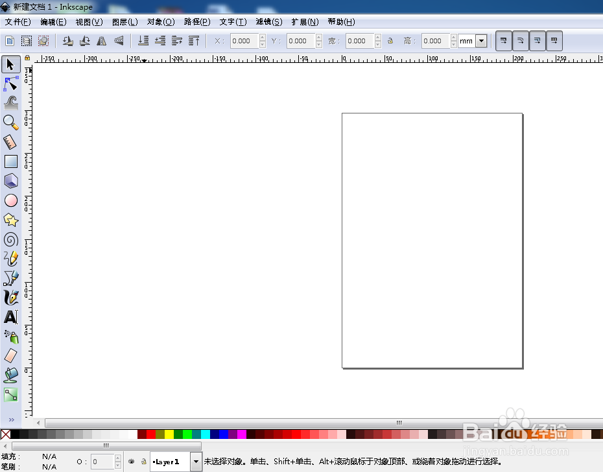Open the 编辑(E) menu
603x472 pixels.
(x=53, y=22)
